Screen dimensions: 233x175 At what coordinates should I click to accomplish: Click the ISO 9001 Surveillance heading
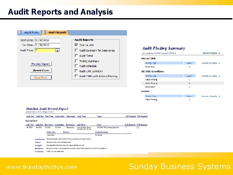pyautogui.click(x=153, y=71)
